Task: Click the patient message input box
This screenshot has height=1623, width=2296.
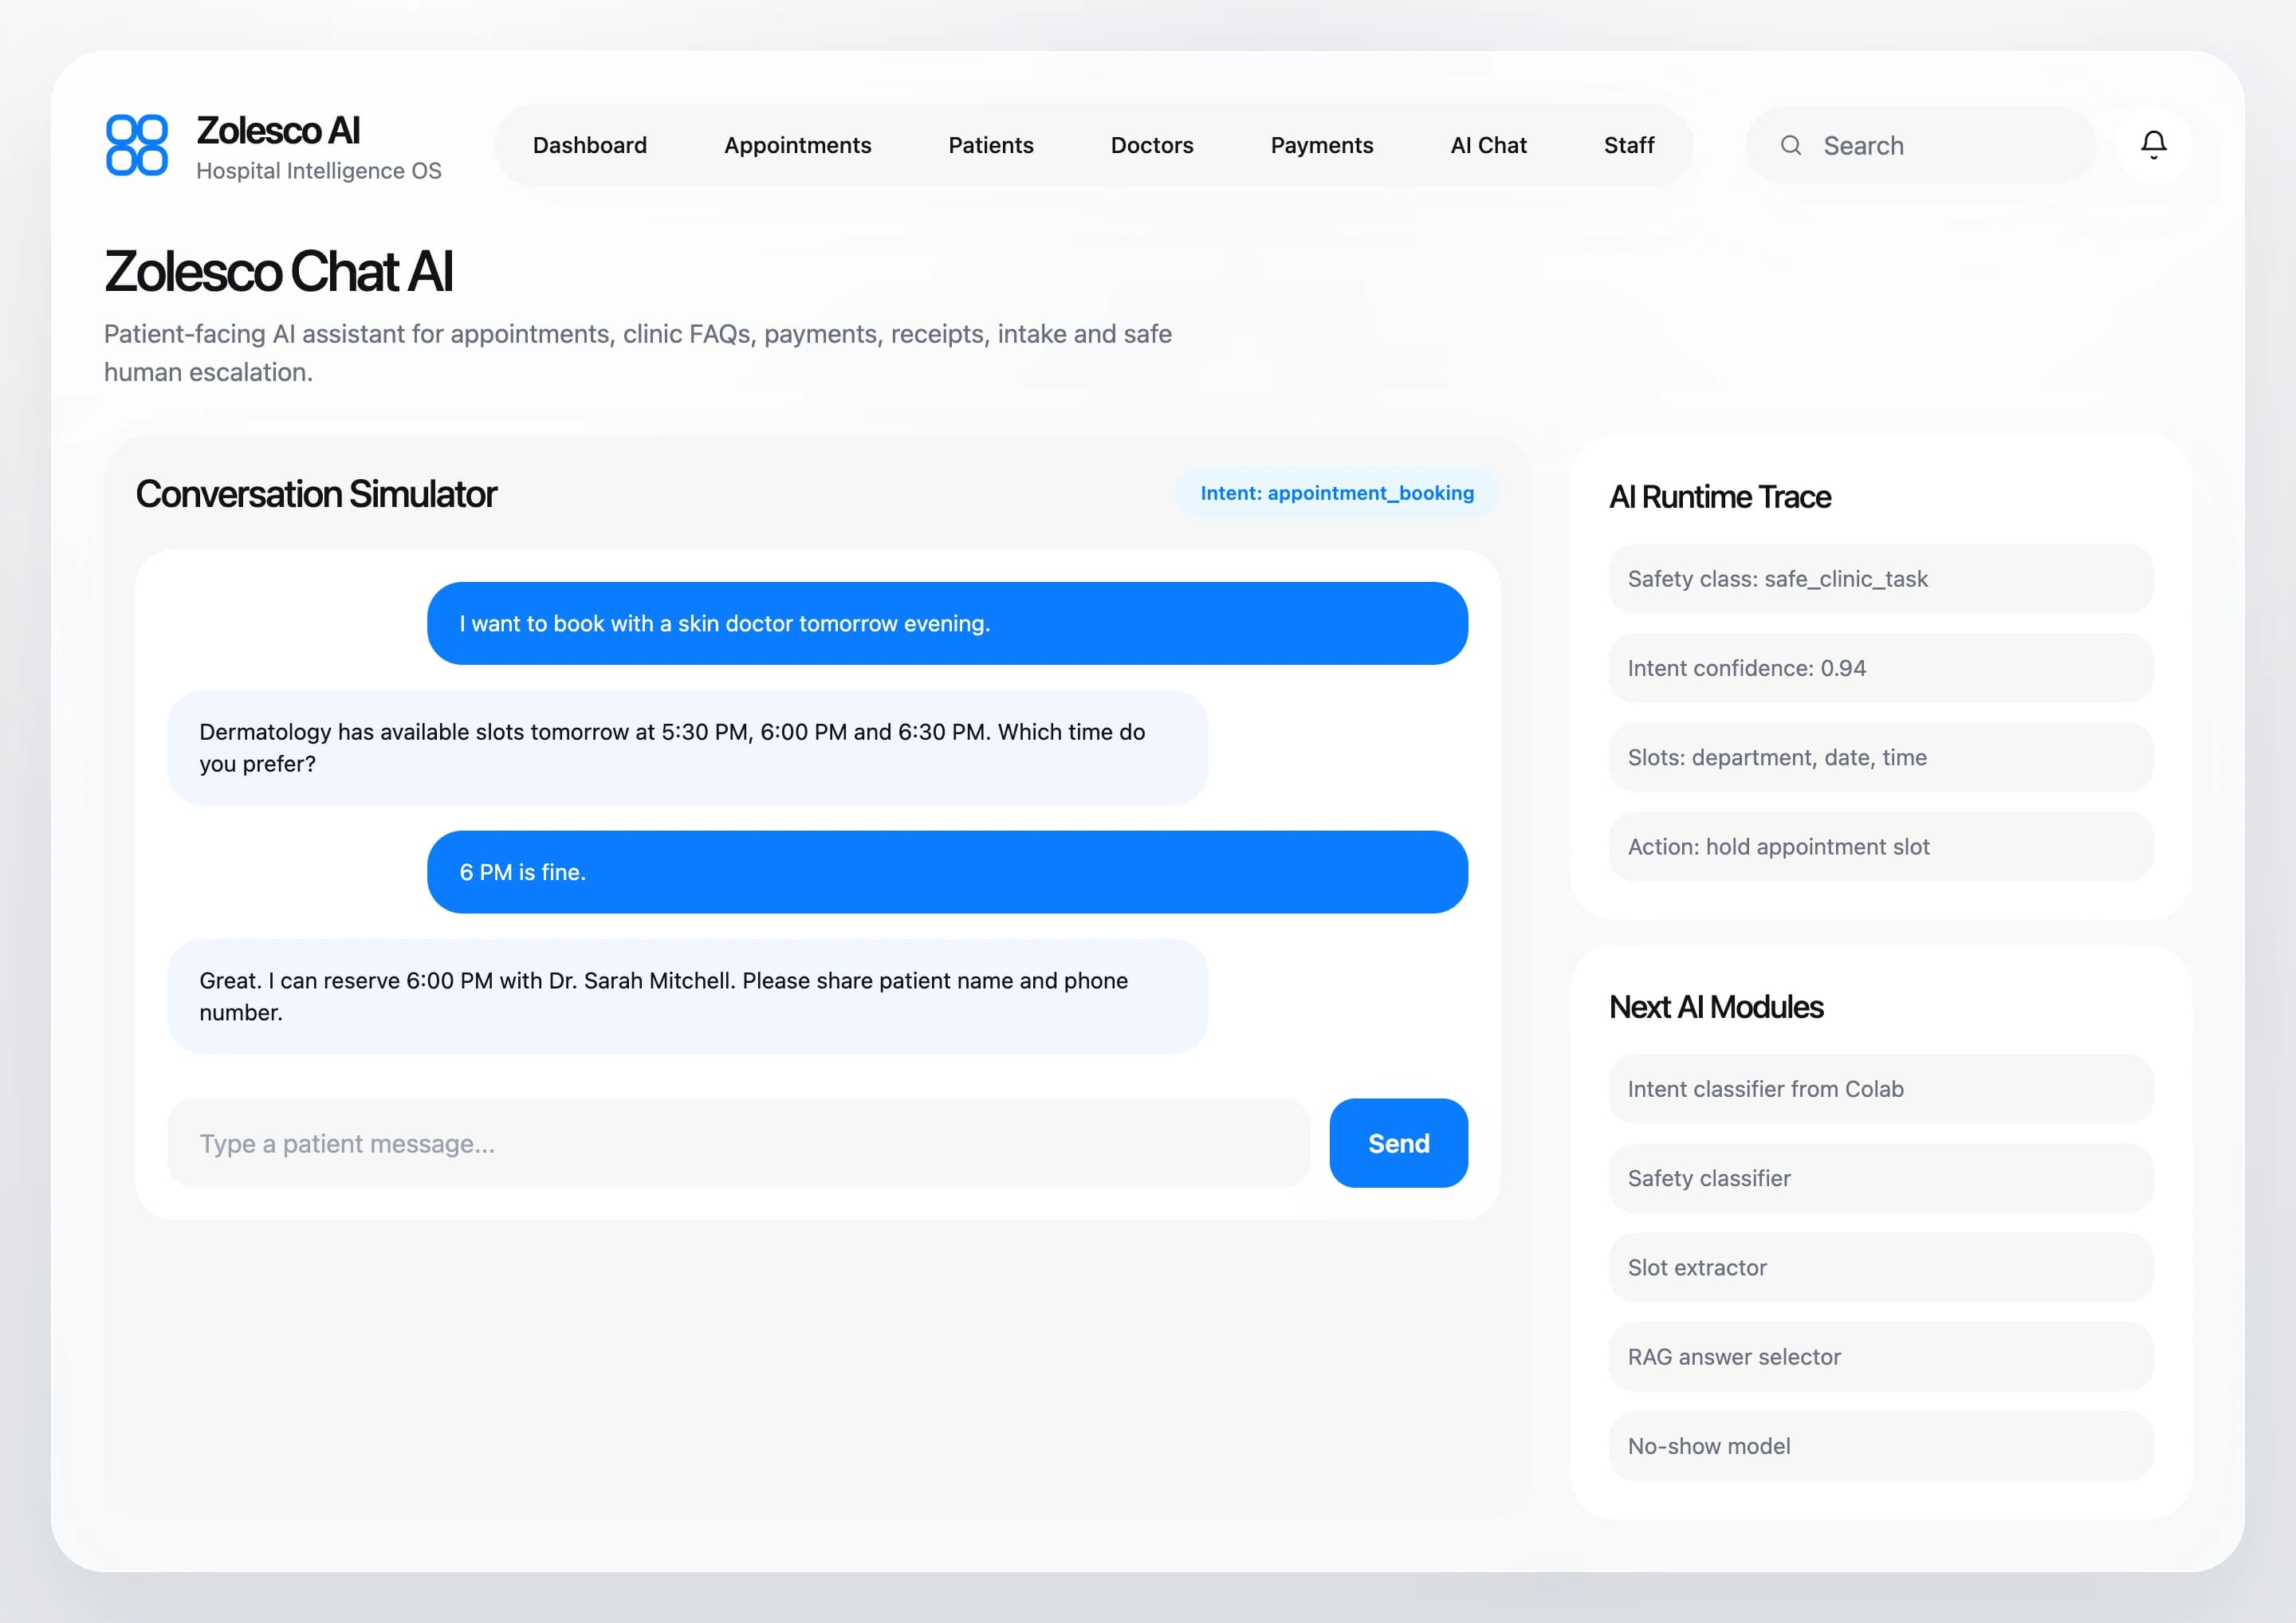Action: pos(738,1143)
